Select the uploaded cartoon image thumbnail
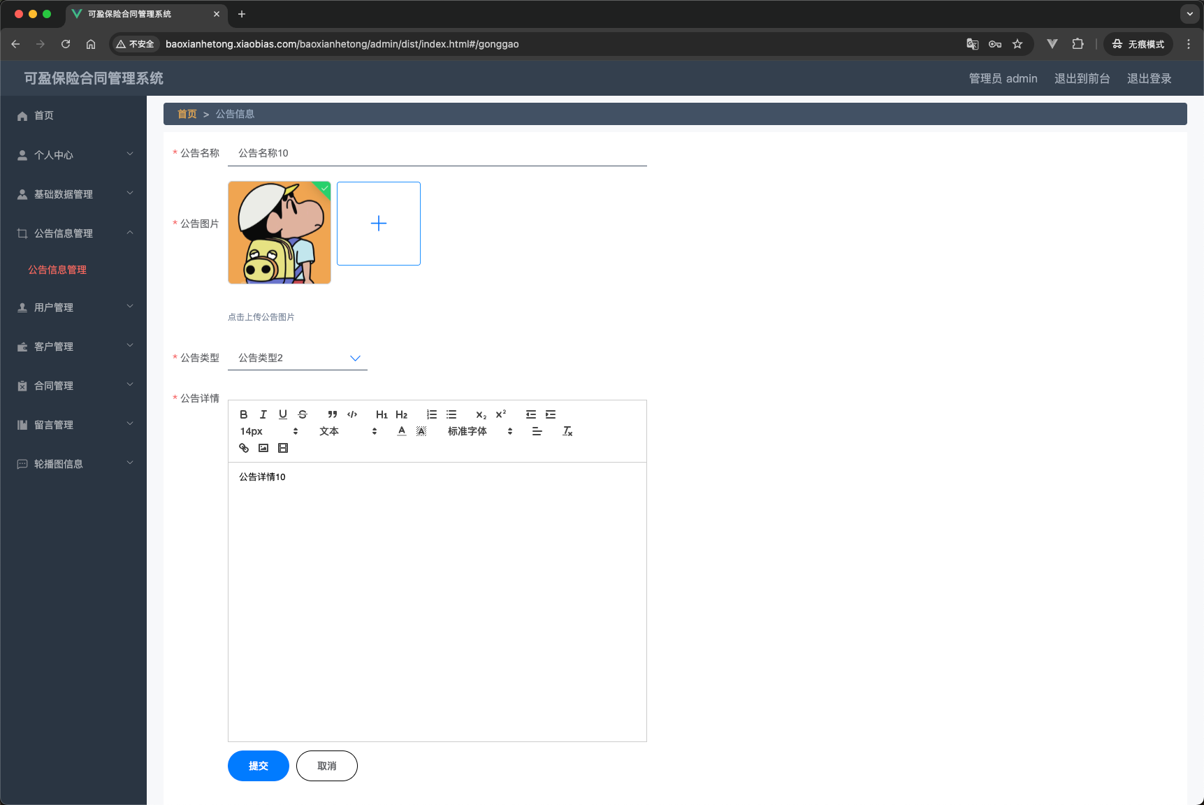The image size is (1204, 805). (x=280, y=233)
